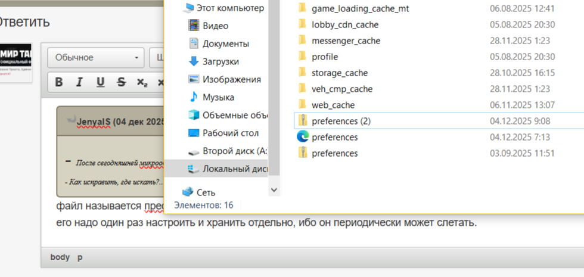584x277 pixels.
Task: Click the Изображения picture icon
Action: [x=194, y=79]
